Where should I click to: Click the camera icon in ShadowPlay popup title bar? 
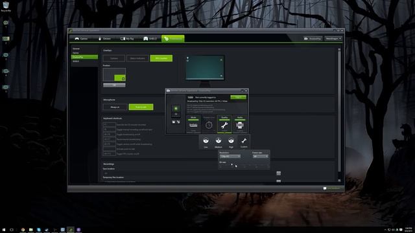(x=169, y=91)
